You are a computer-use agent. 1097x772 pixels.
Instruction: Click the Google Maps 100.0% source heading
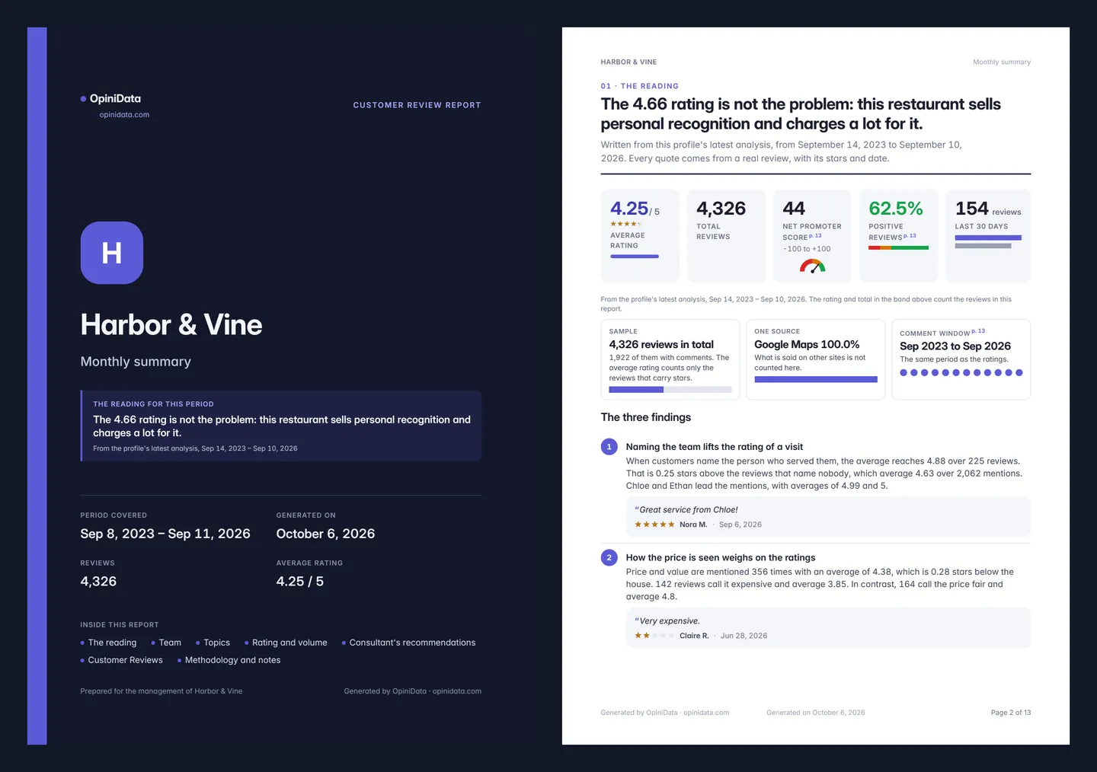(x=807, y=345)
